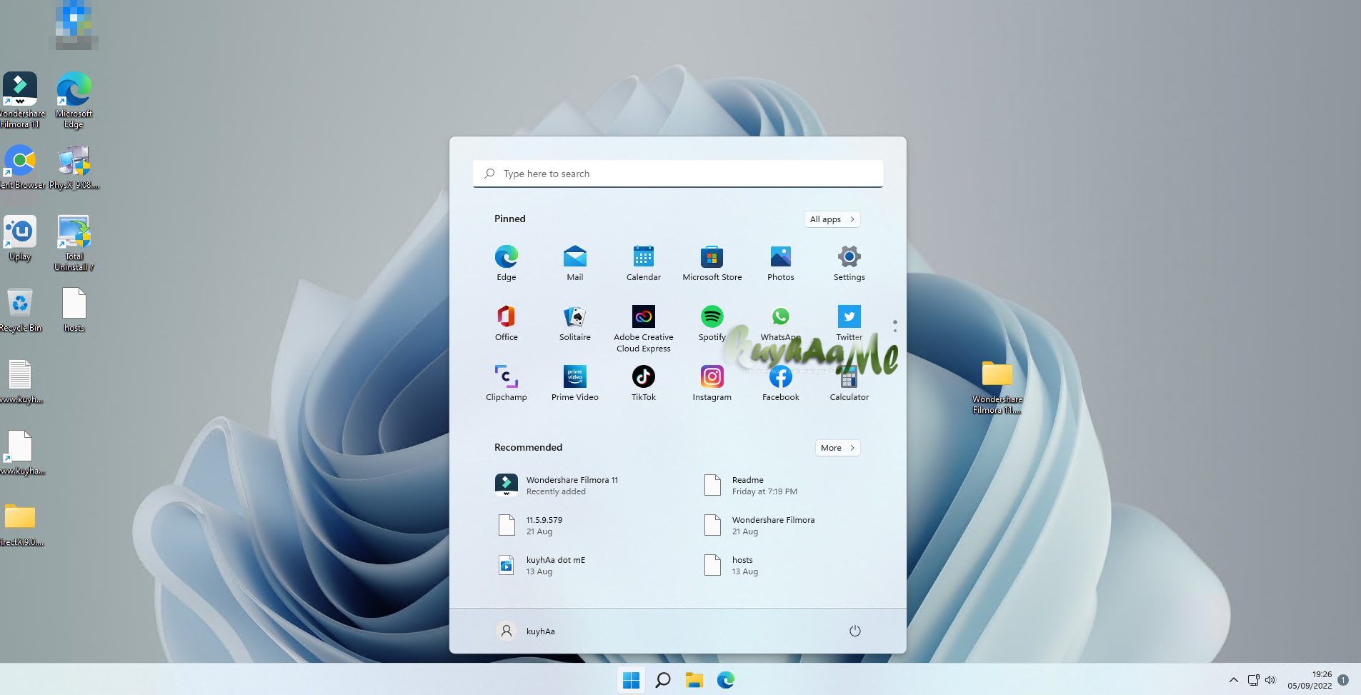Open the TikTok app
This screenshot has height=695, width=1361.
[x=643, y=383]
